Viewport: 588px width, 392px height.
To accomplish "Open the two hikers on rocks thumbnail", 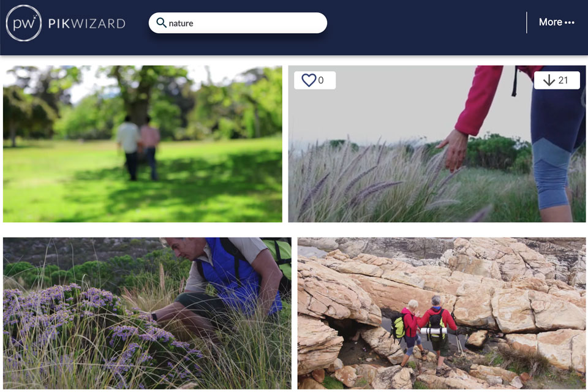I will pyautogui.click(x=442, y=313).
